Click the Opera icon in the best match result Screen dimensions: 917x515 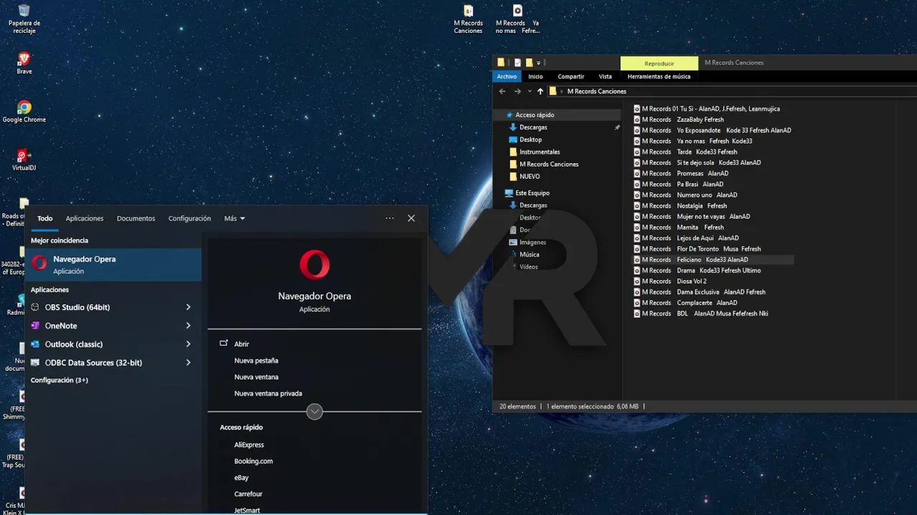[40, 264]
